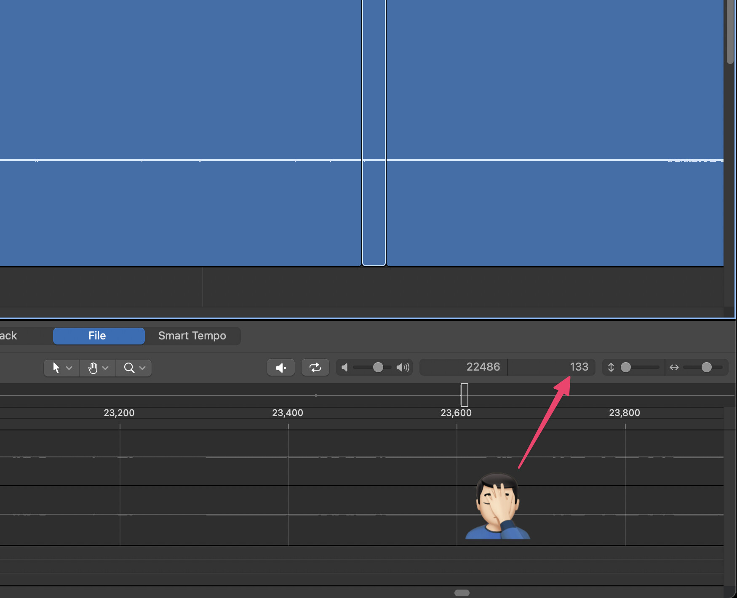
Task: Toggle the Cycle loop playback button
Action: [315, 368]
